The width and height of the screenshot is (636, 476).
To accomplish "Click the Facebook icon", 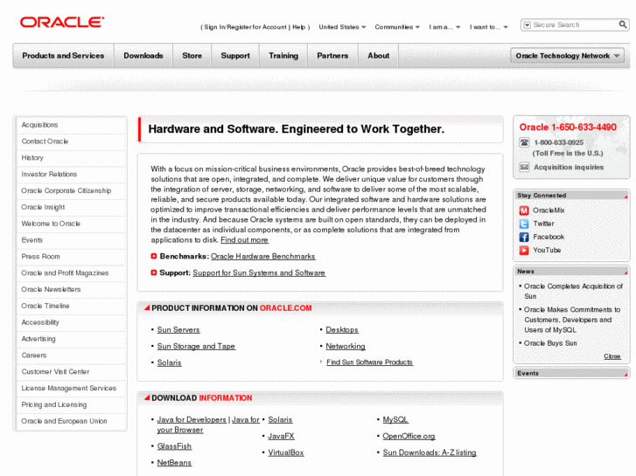I will pyautogui.click(x=524, y=237).
